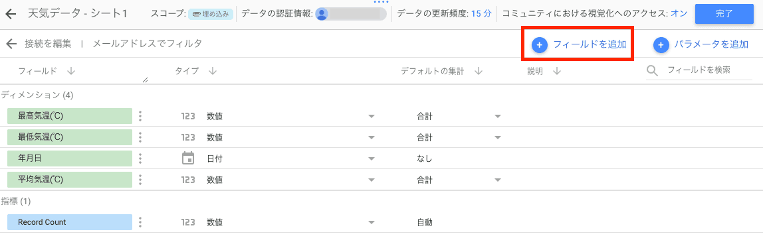Sort by デフォルトの集計 column arrow
Image resolution: width=763 pixels, height=250 pixels.
point(478,72)
